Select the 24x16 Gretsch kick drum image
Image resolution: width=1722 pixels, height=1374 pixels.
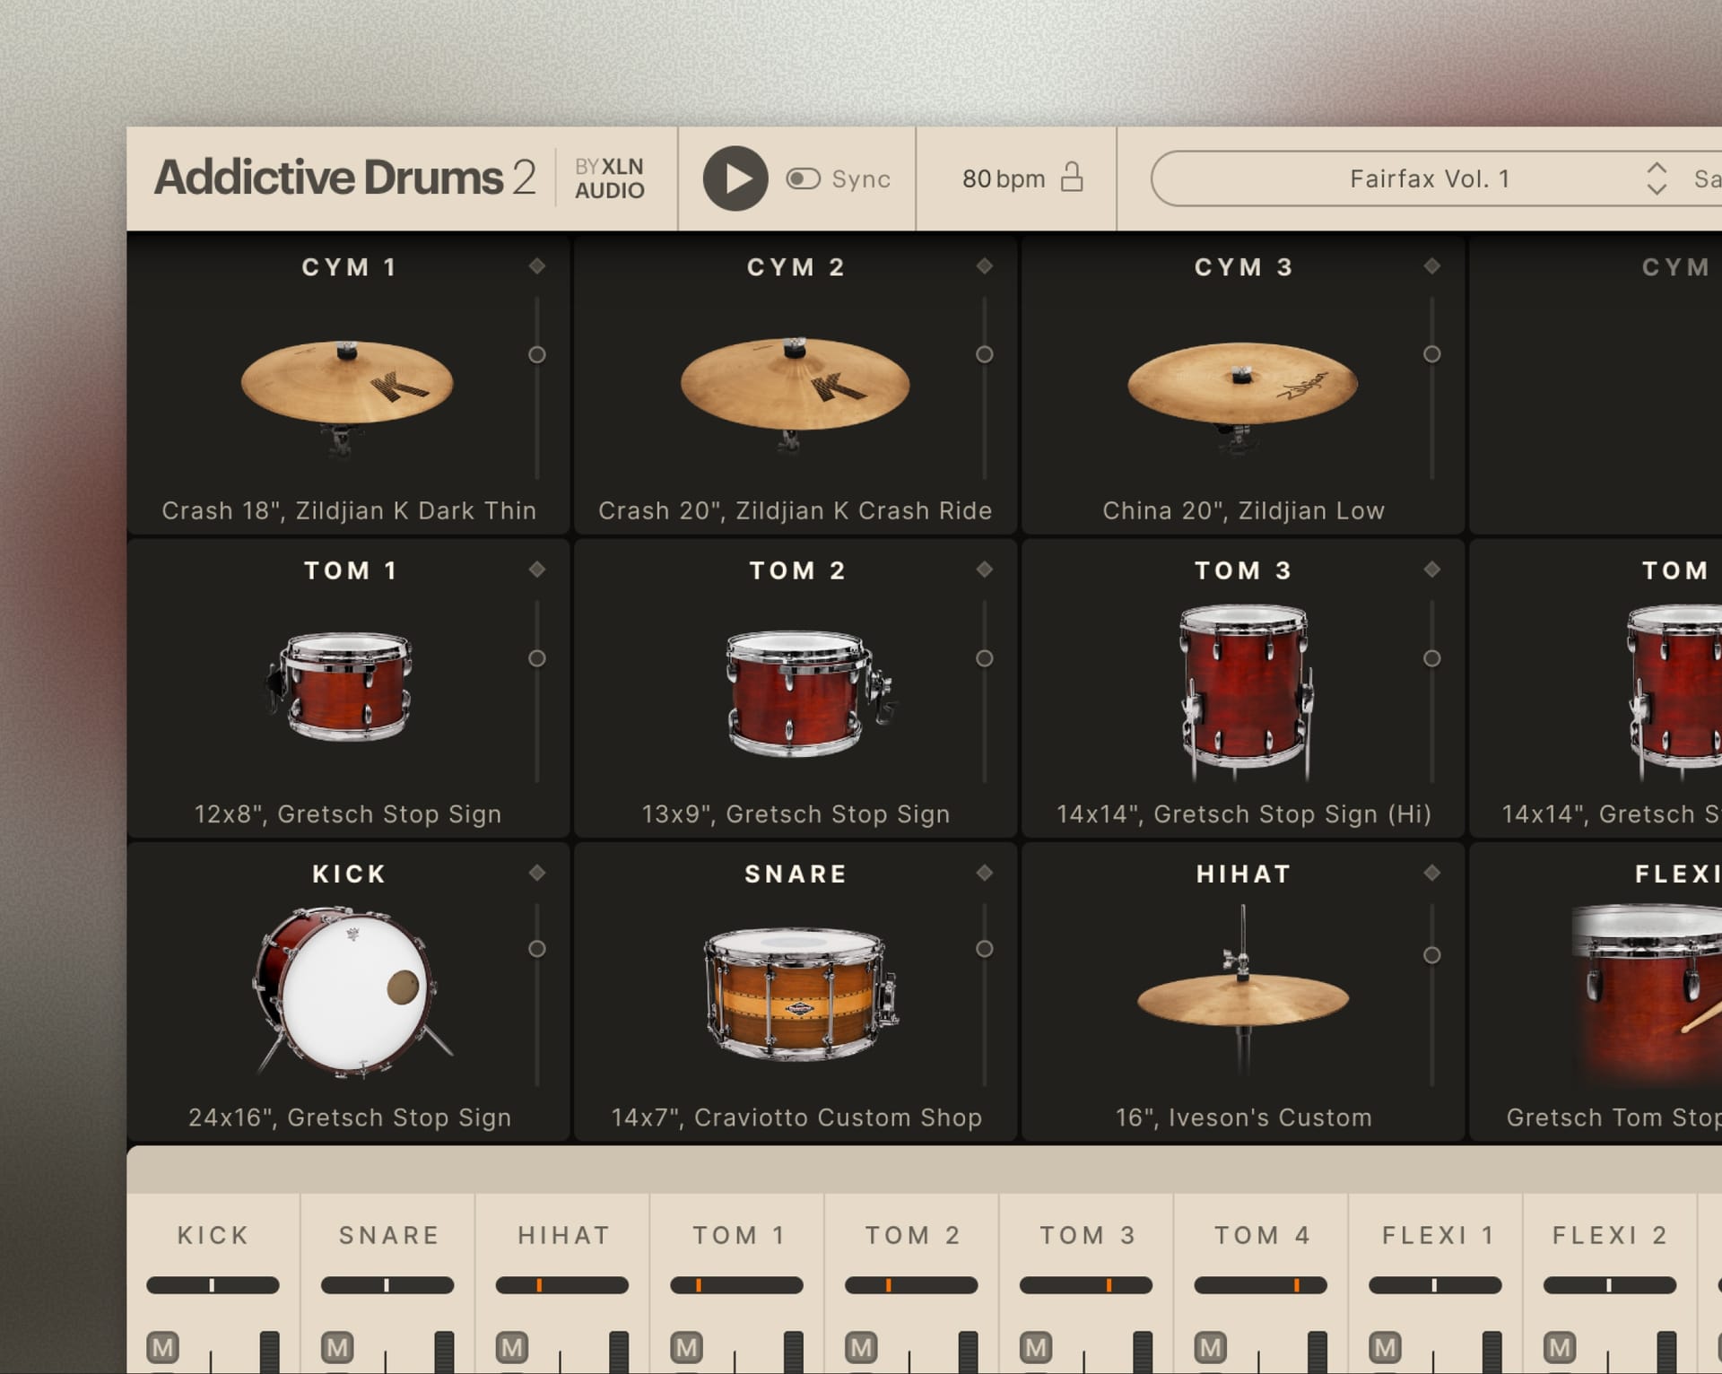coord(352,990)
